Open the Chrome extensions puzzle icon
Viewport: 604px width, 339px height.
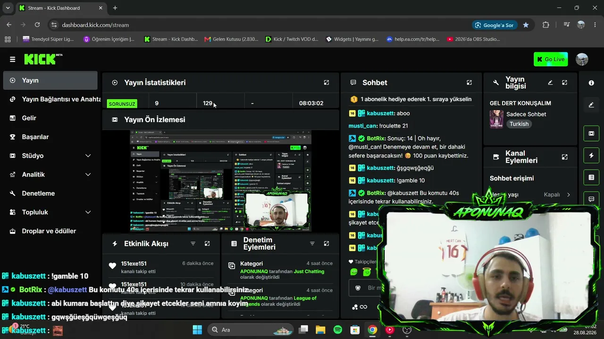pos(546,25)
